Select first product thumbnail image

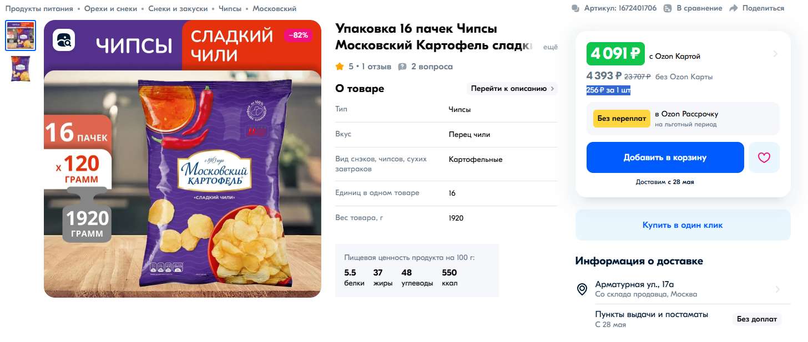coord(21,35)
